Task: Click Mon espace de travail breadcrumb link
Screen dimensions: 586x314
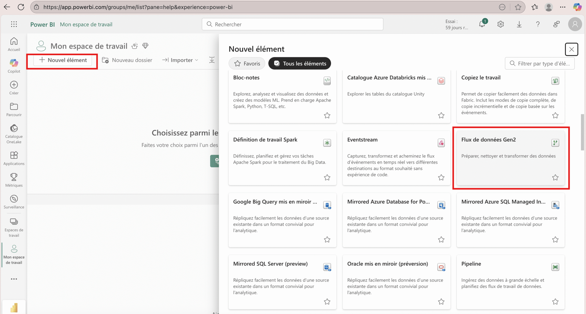Action: (x=86, y=24)
